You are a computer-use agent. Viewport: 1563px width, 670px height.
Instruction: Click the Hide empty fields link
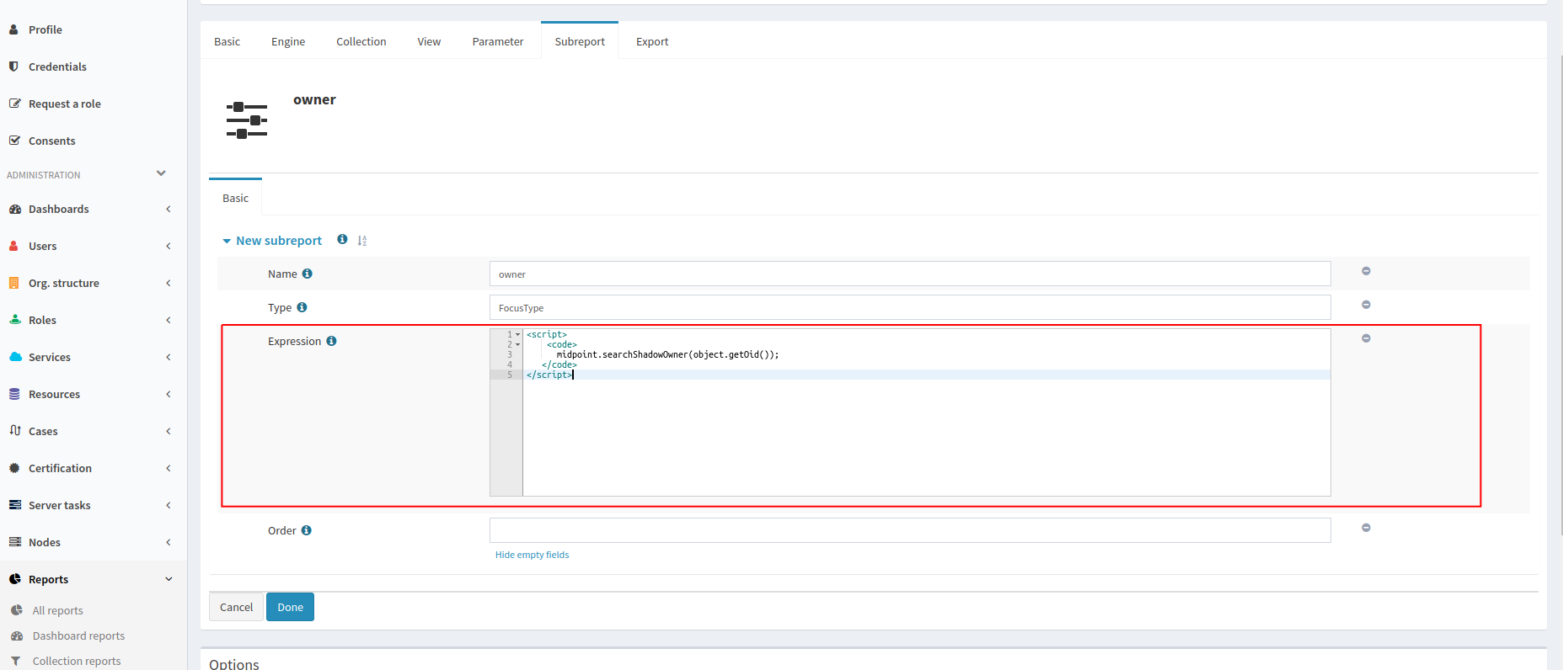[532, 555]
